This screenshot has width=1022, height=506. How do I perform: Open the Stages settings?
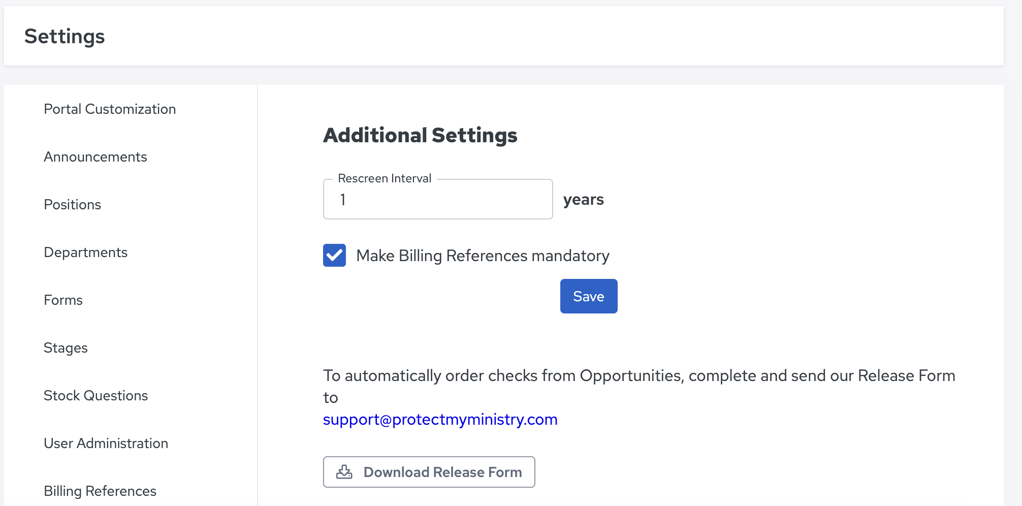pyautogui.click(x=66, y=348)
